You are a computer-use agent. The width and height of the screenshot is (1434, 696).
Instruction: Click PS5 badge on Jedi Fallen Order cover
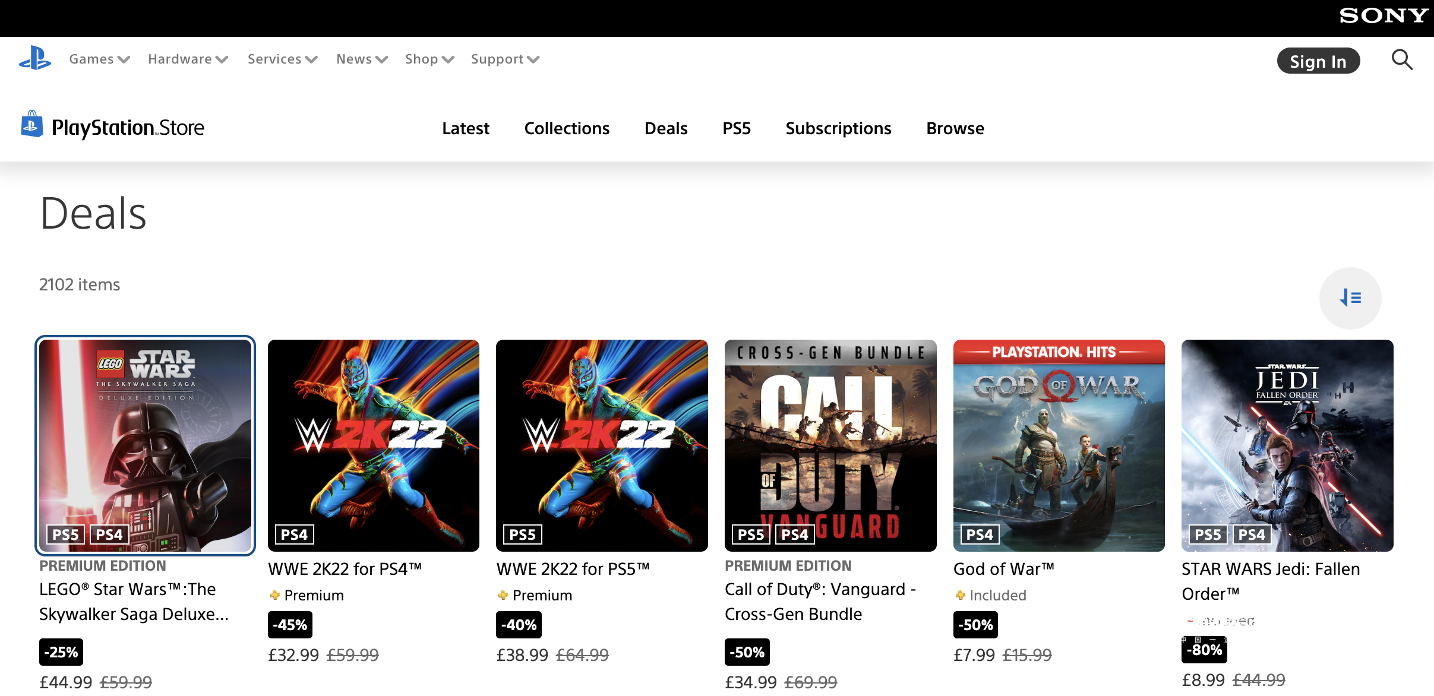pos(1208,534)
